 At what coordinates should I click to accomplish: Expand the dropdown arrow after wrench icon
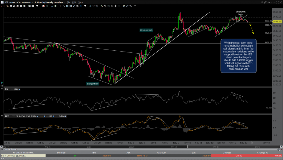pos(135,6)
